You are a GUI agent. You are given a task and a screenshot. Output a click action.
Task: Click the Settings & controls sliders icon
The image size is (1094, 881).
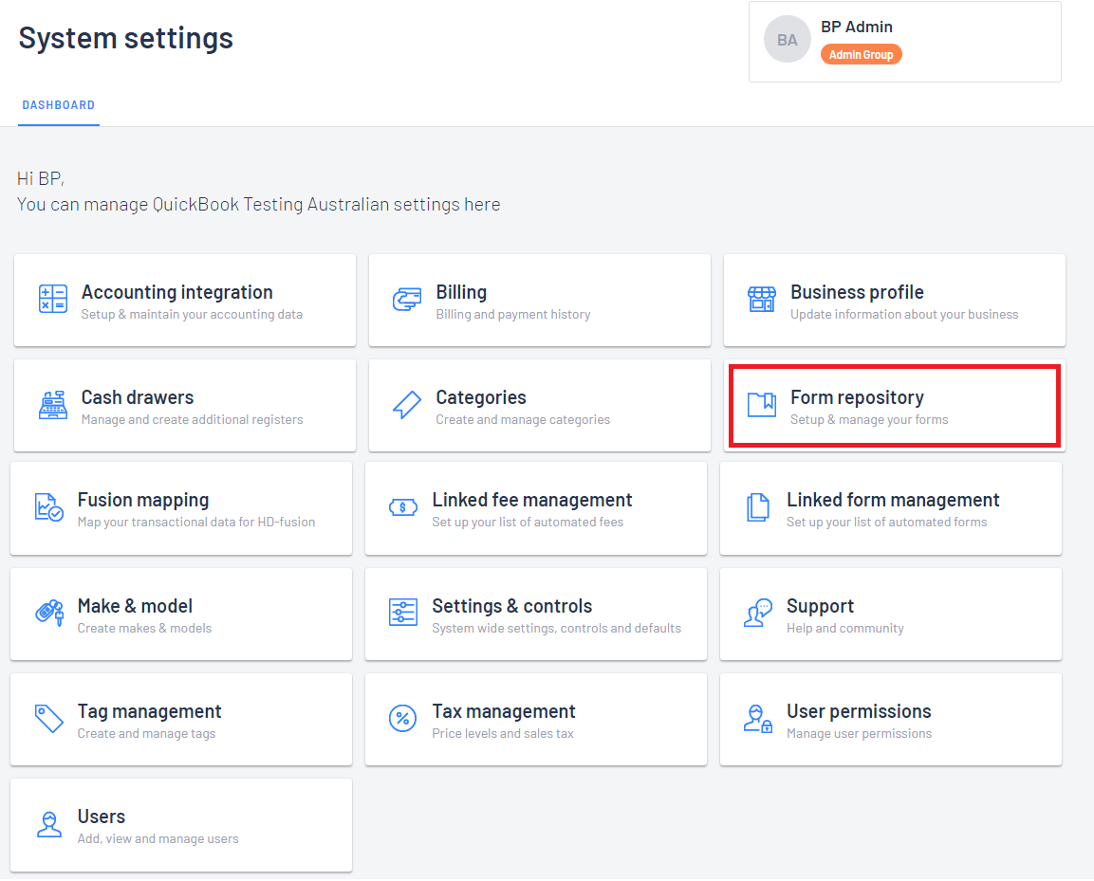pyautogui.click(x=403, y=613)
